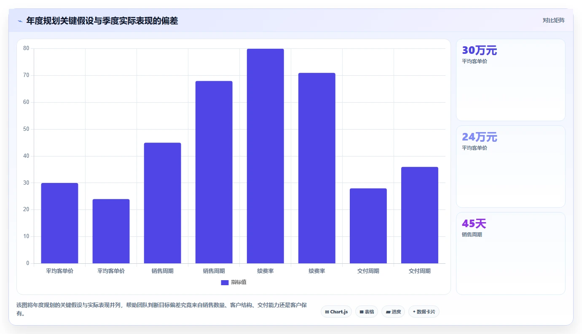
Task: Select the bar reaching 68
Action: (214, 172)
